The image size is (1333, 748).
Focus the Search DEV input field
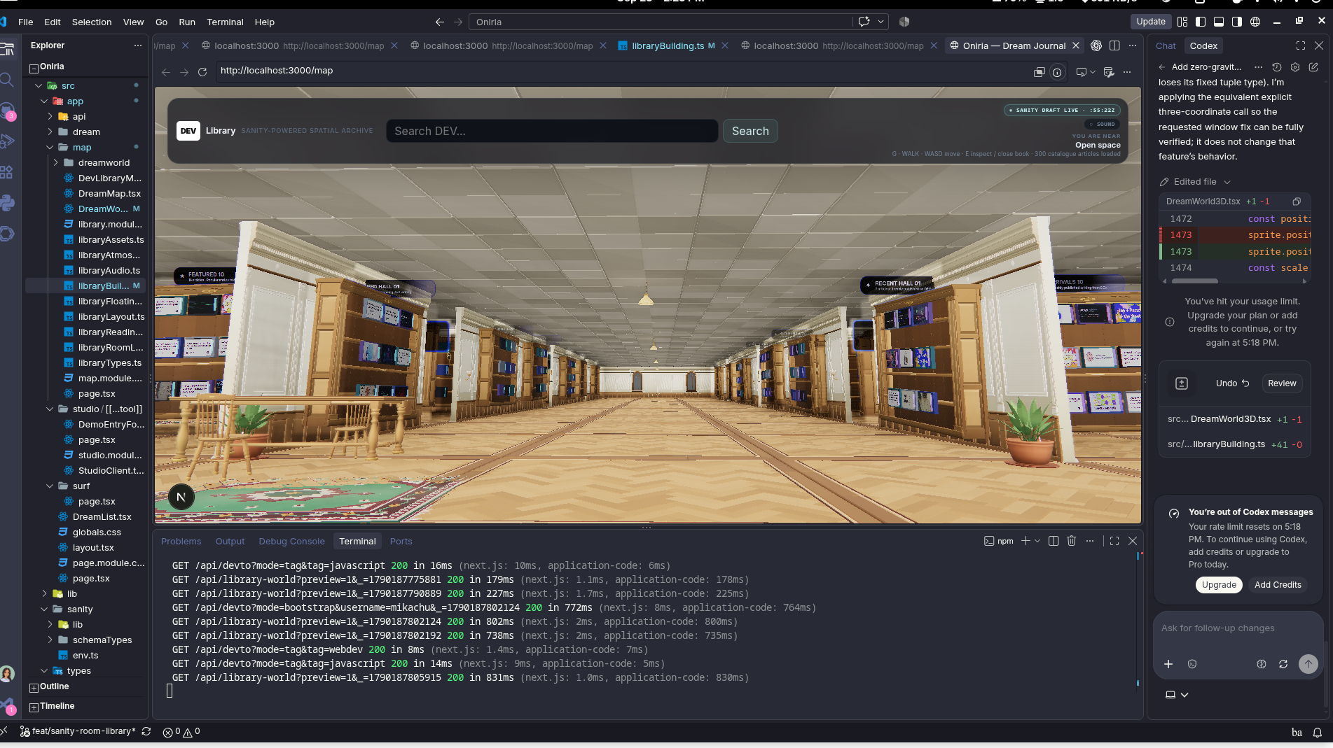pos(552,131)
